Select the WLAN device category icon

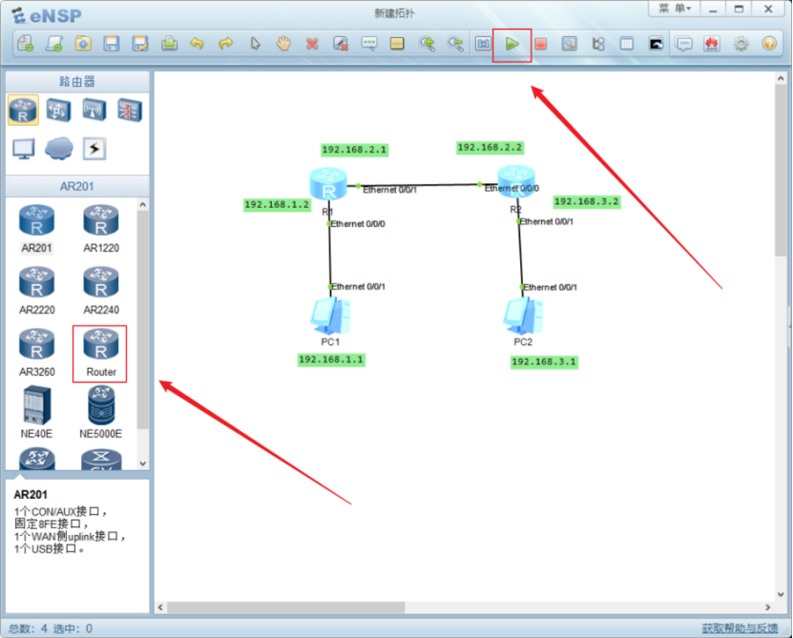coord(94,110)
